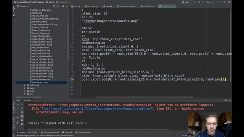Select folder.png in the project tree
The height and width of the screenshot is (137, 244).
[37, 13]
